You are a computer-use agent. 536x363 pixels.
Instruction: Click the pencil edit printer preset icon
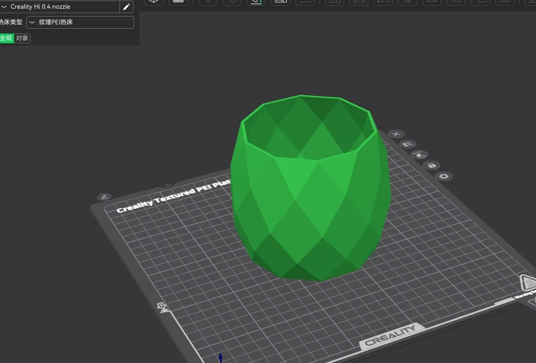click(126, 6)
